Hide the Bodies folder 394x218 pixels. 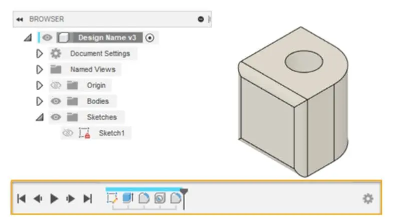56,101
